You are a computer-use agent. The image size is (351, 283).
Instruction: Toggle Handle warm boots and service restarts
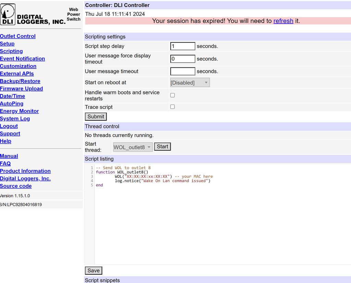coord(173,95)
